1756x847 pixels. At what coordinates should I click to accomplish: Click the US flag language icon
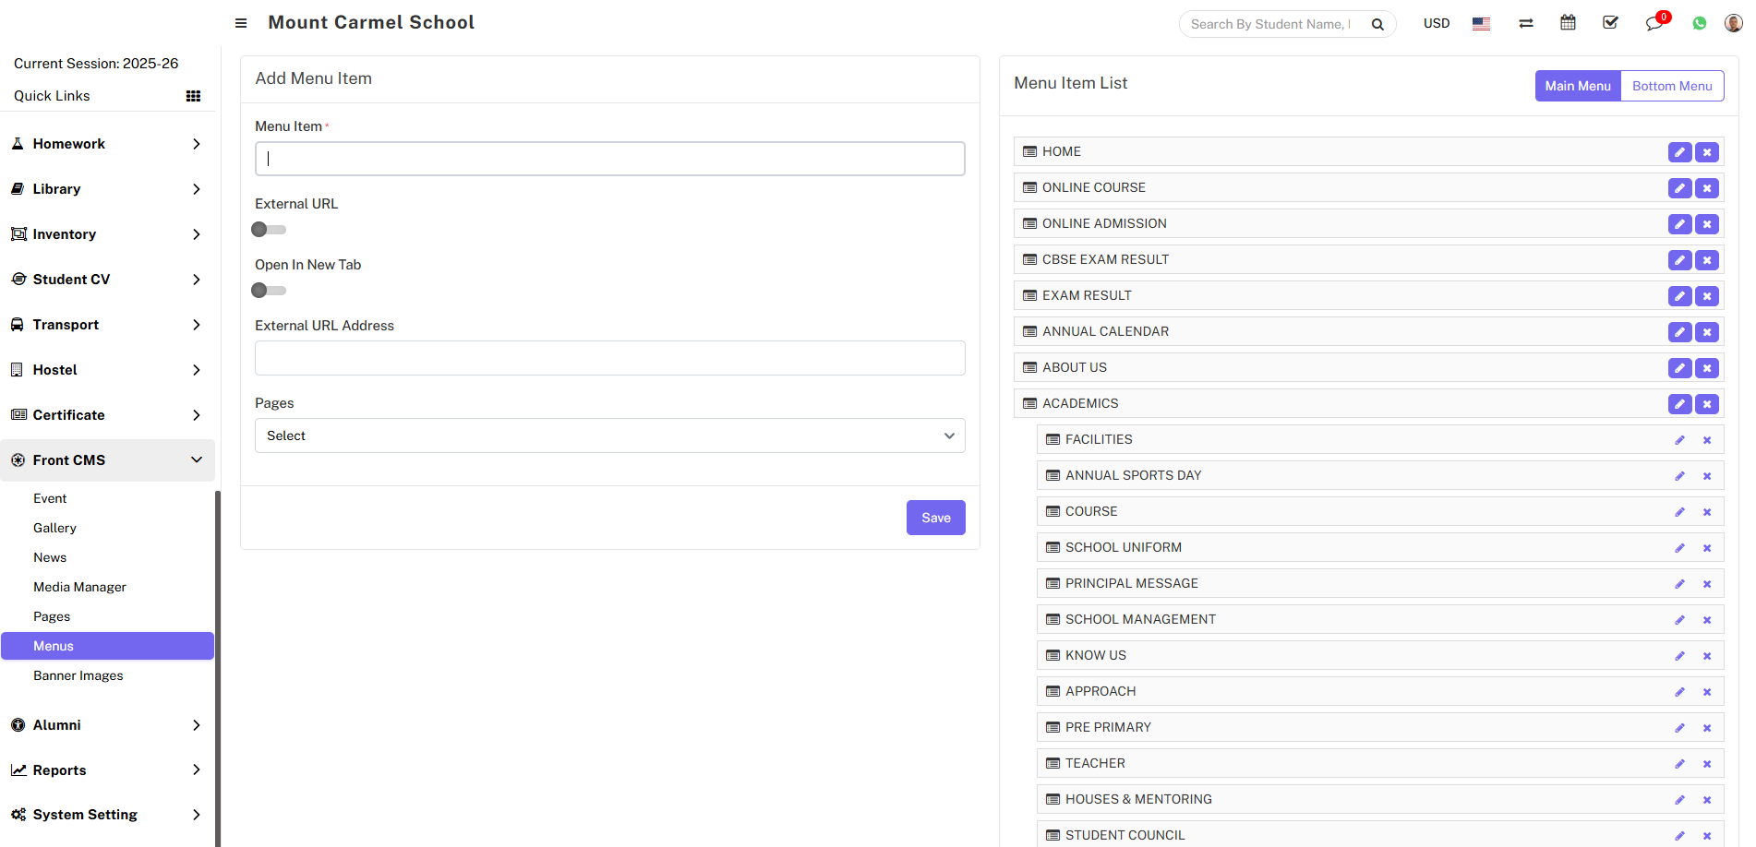pos(1481,24)
